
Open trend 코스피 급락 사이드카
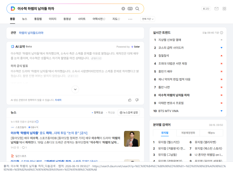click(171, 48)
